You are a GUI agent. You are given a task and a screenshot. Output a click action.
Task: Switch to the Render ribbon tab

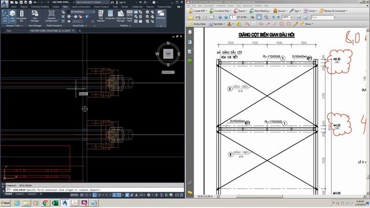[x=125, y=7]
